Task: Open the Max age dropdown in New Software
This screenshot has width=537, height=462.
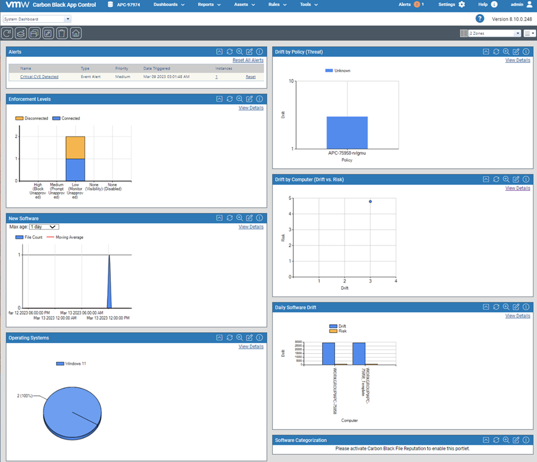Action: click(x=43, y=227)
